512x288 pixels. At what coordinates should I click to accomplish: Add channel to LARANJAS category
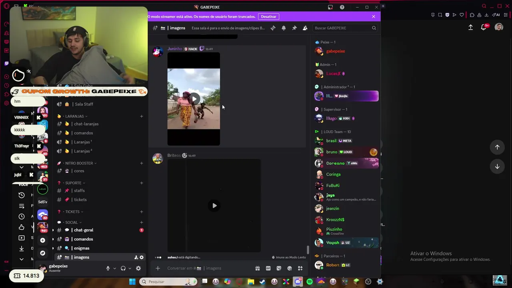point(142,116)
